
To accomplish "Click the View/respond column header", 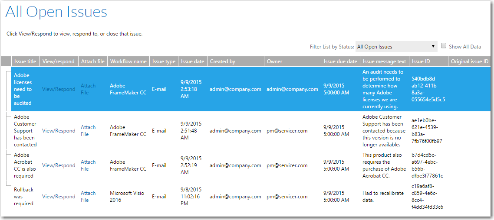I will coord(59,61).
